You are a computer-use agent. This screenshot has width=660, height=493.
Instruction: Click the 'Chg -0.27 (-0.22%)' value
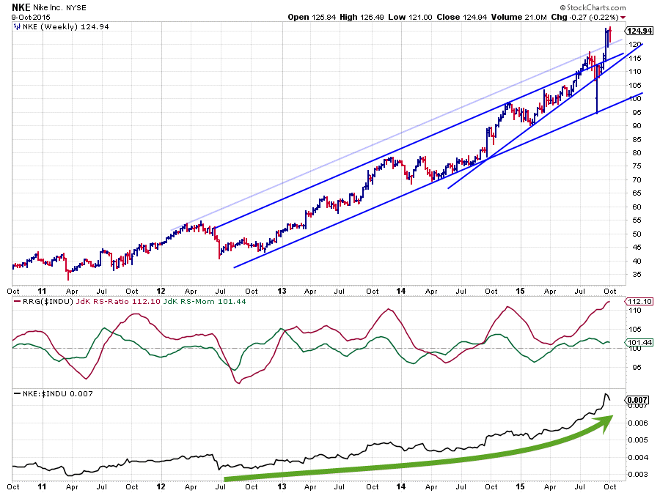click(584, 18)
